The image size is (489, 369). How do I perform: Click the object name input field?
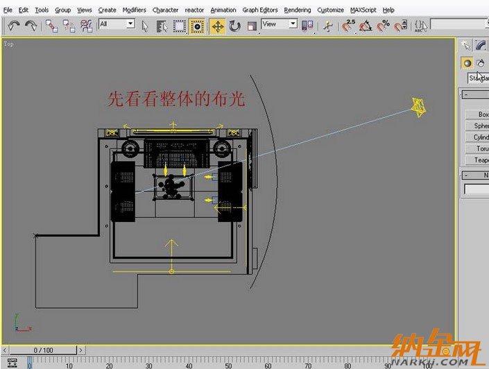point(477,189)
